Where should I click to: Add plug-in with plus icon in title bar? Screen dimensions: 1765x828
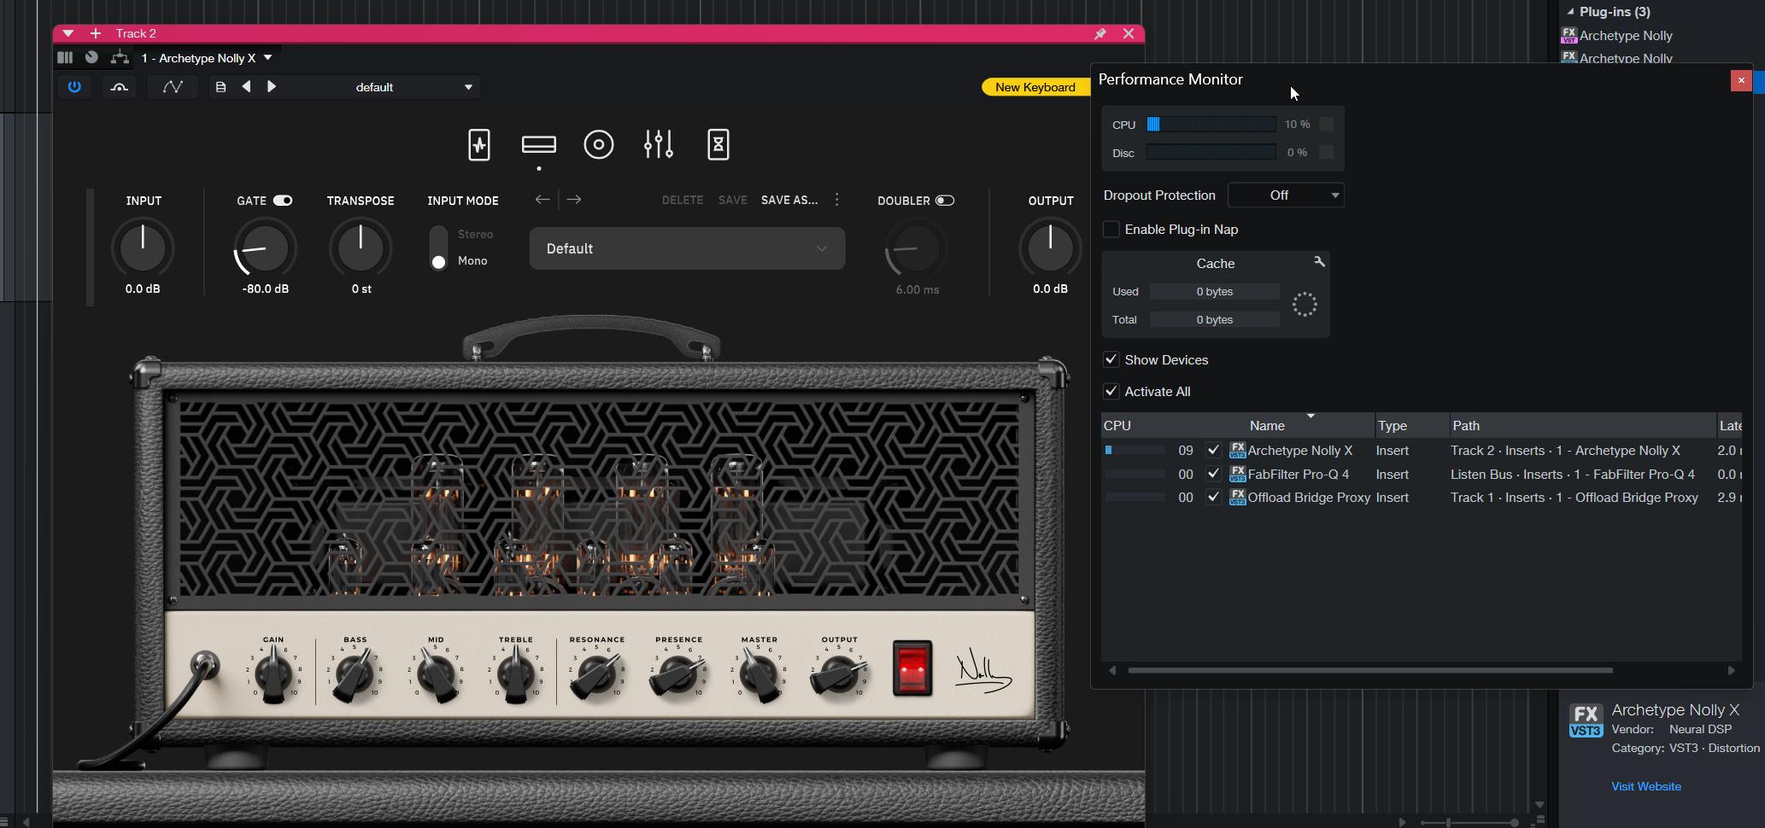click(96, 33)
